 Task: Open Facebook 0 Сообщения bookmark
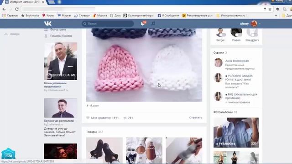coord(168,15)
